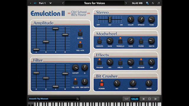Click the Phaser MIX knob
The width and height of the screenshot is (189, 106).
(110, 62)
